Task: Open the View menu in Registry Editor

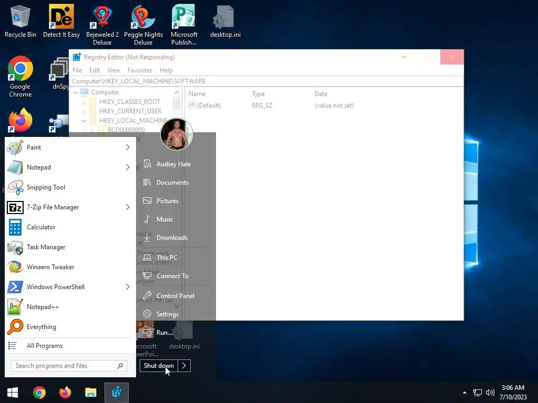Action: (113, 70)
